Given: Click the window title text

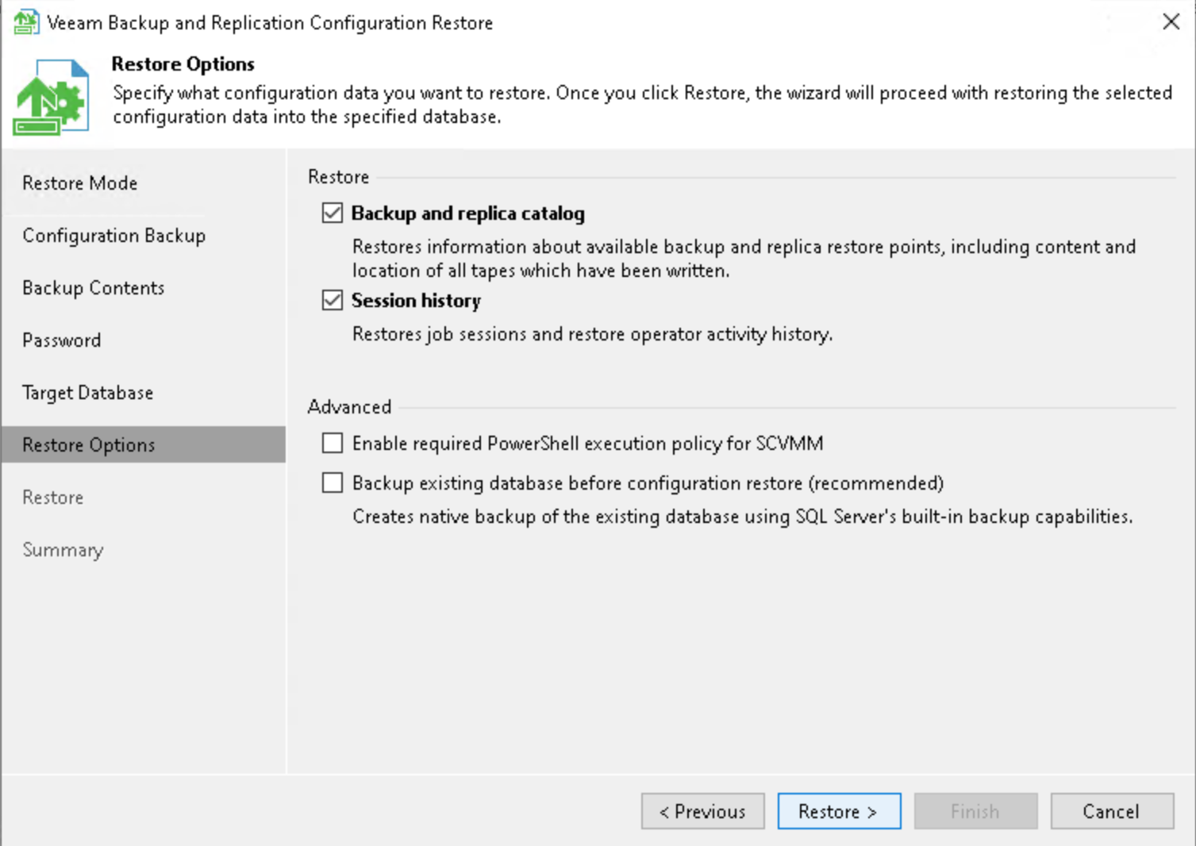Looking at the screenshot, I should coord(270,23).
